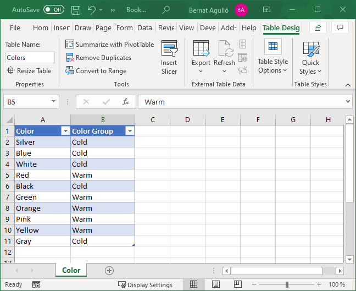Open the search magnifier in title bar
This screenshot has width=356, height=291.
pyautogui.click(x=166, y=10)
